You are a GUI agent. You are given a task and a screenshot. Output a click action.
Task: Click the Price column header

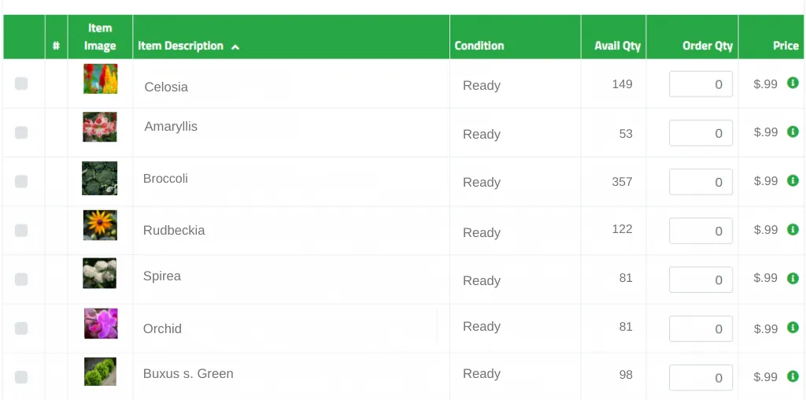786,46
